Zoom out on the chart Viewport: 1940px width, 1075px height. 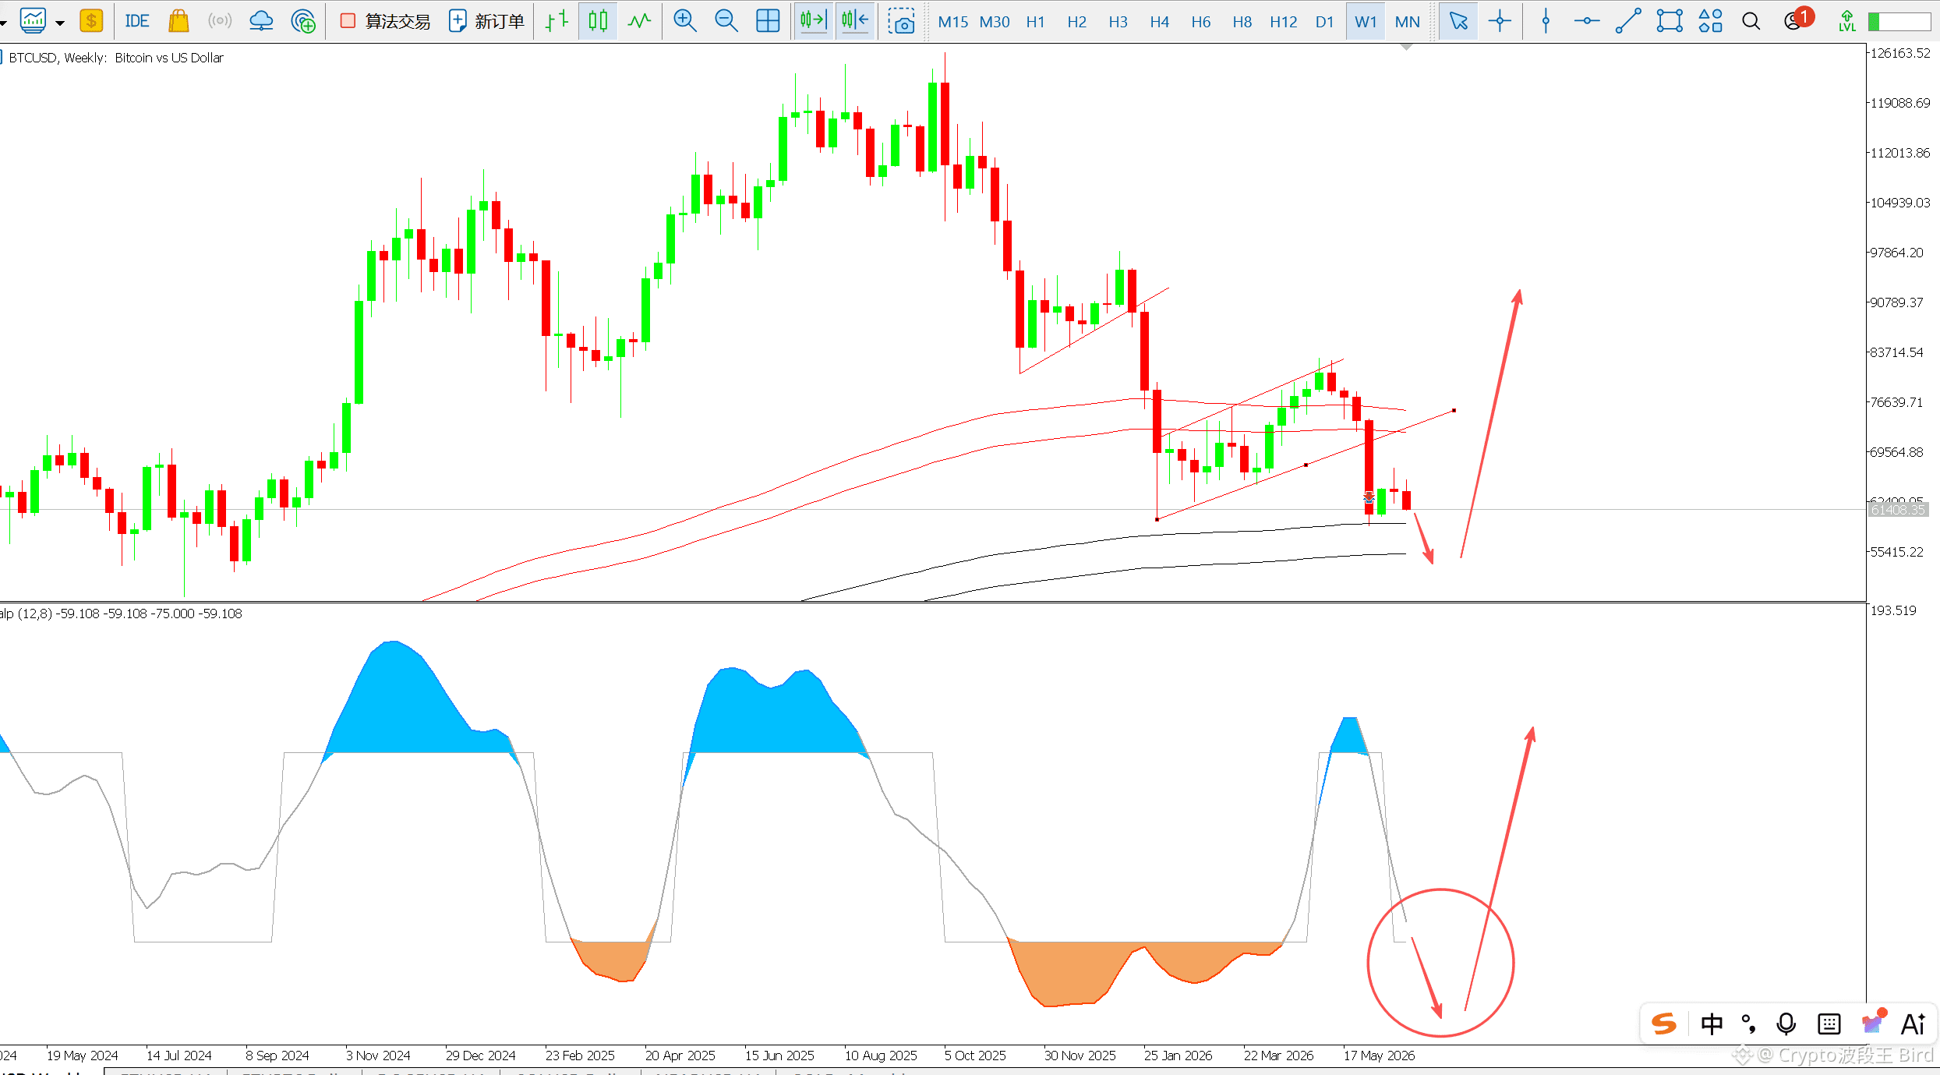726,21
